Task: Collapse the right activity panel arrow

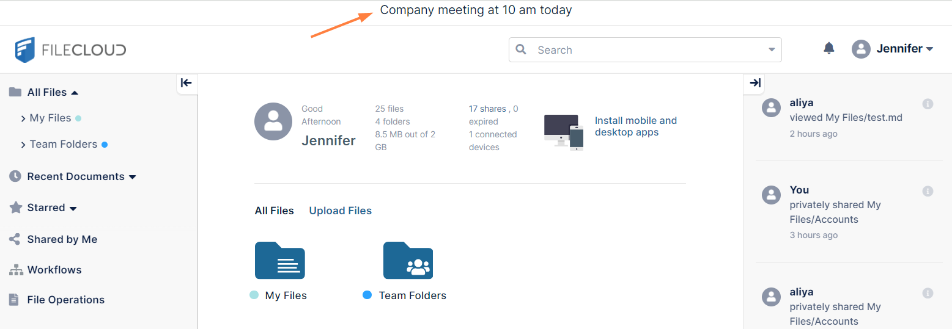Action: pos(755,83)
